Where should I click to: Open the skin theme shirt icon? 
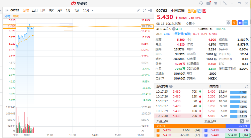(x=216, y=3)
